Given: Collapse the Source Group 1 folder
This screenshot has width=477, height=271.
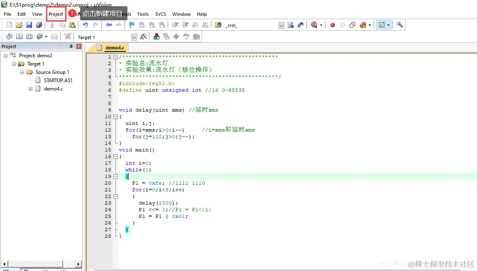Looking at the screenshot, I should pyautogui.click(x=22, y=72).
